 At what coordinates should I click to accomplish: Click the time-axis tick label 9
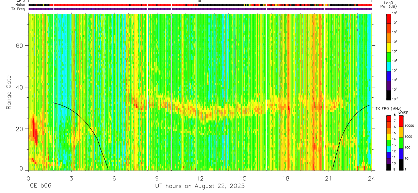click(157, 178)
